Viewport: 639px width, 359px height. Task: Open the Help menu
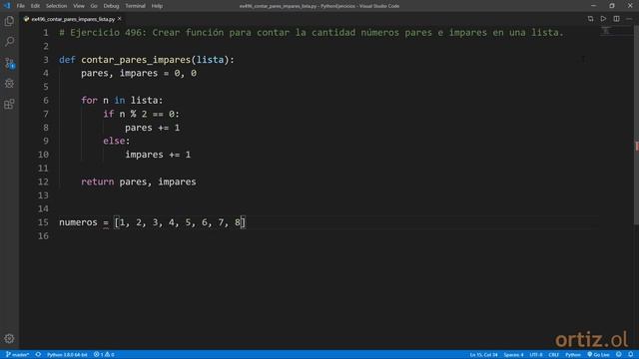point(157,6)
